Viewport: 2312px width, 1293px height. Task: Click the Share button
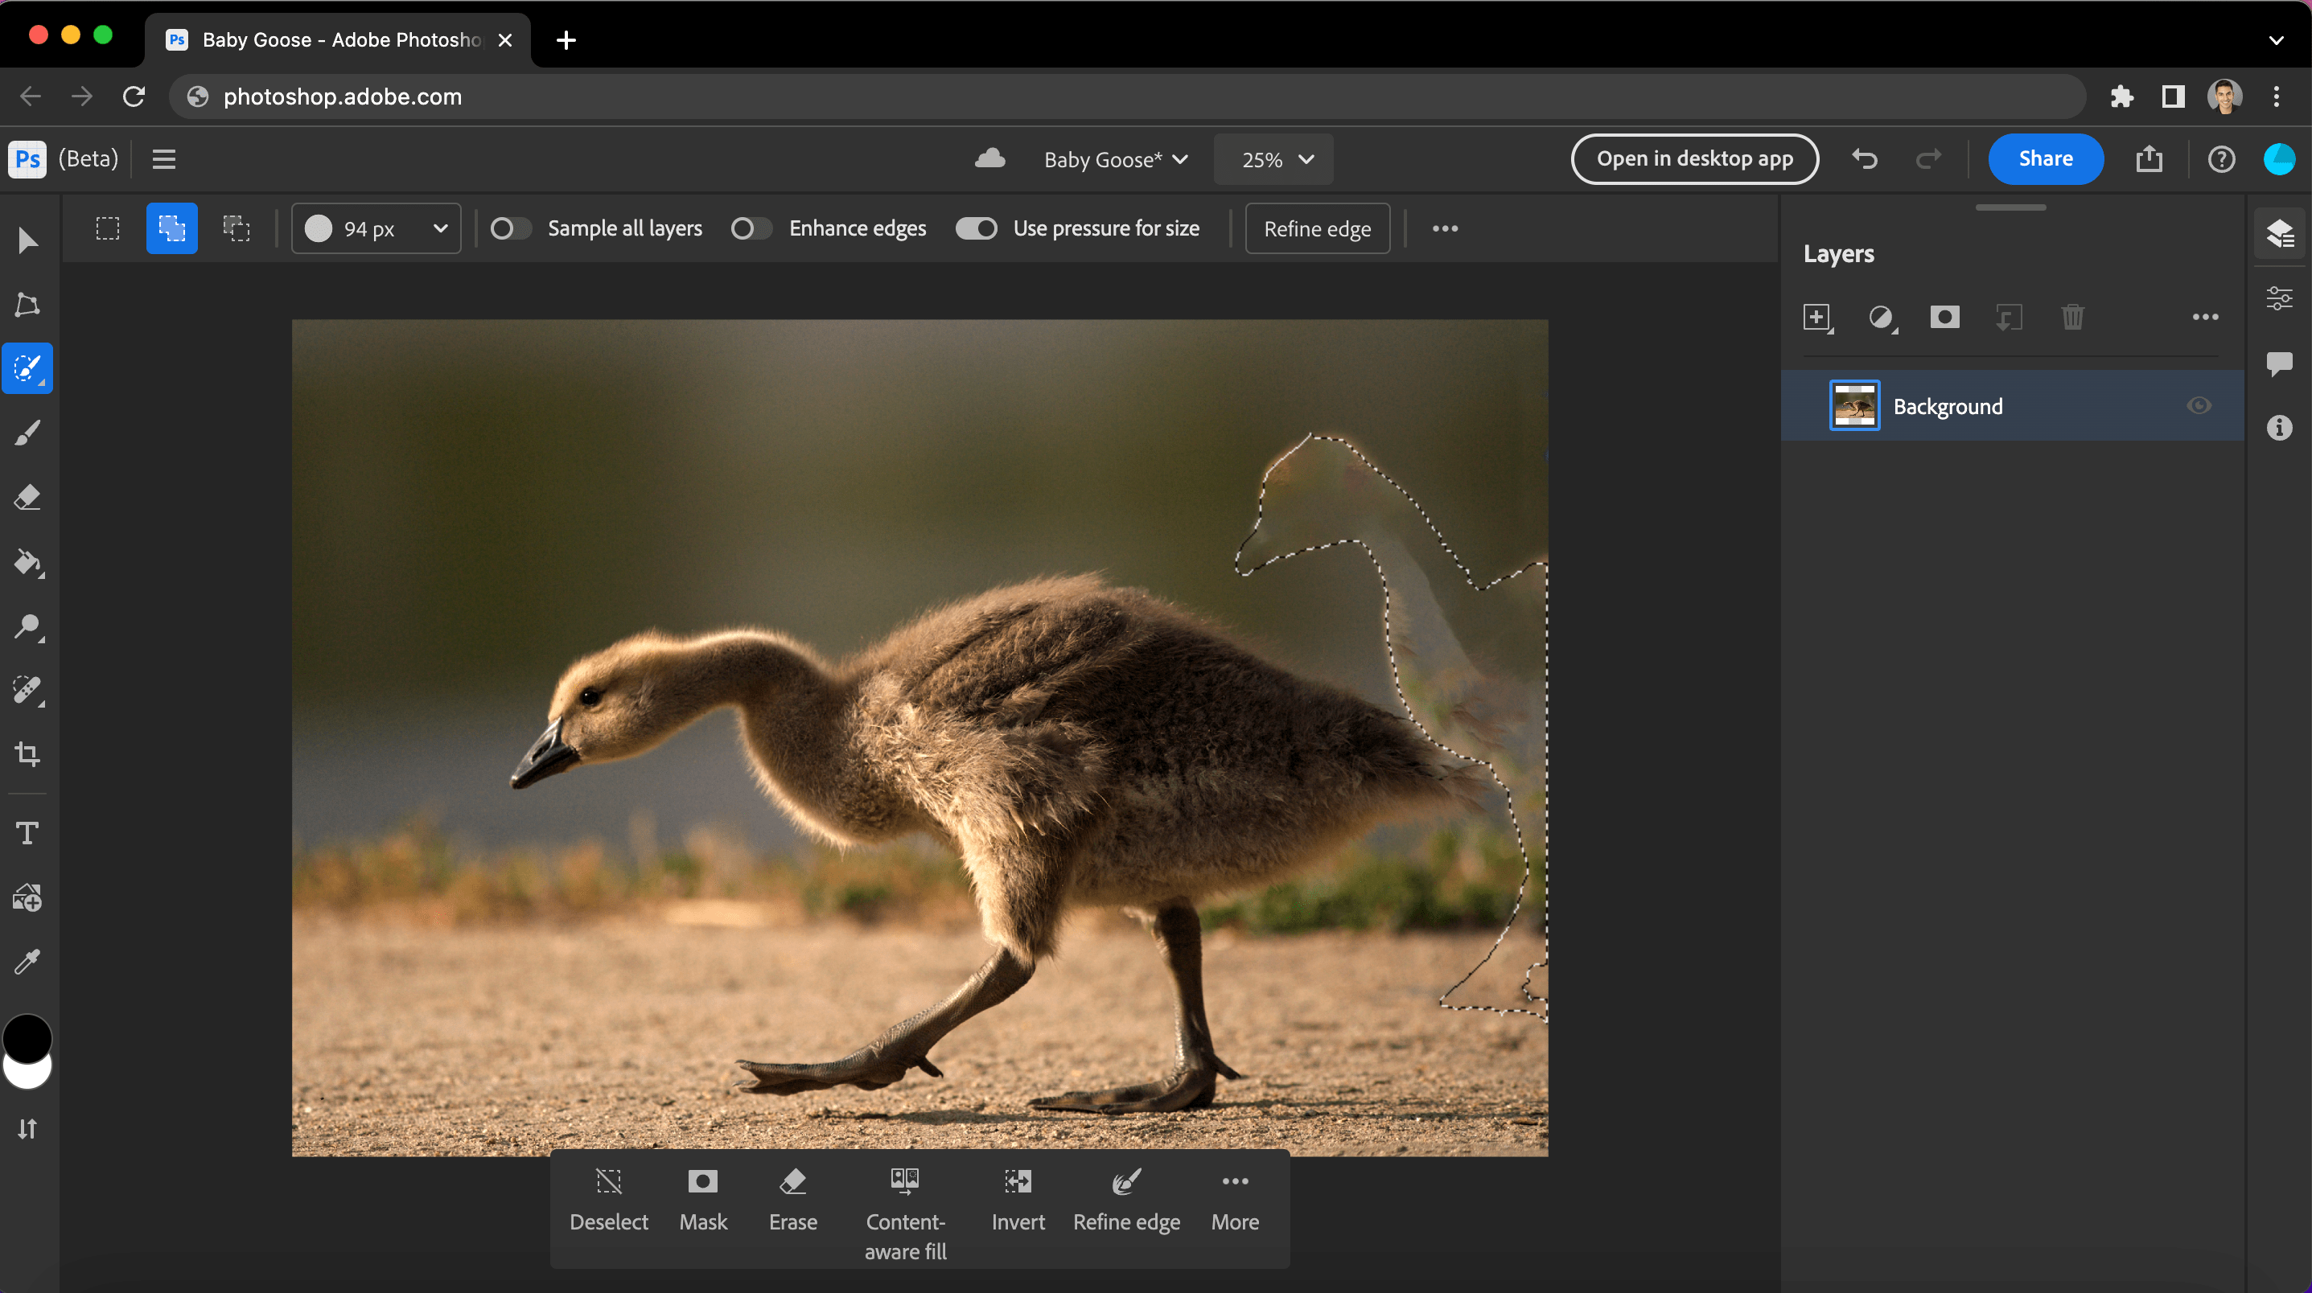pyautogui.click(x=2045, y=159)
